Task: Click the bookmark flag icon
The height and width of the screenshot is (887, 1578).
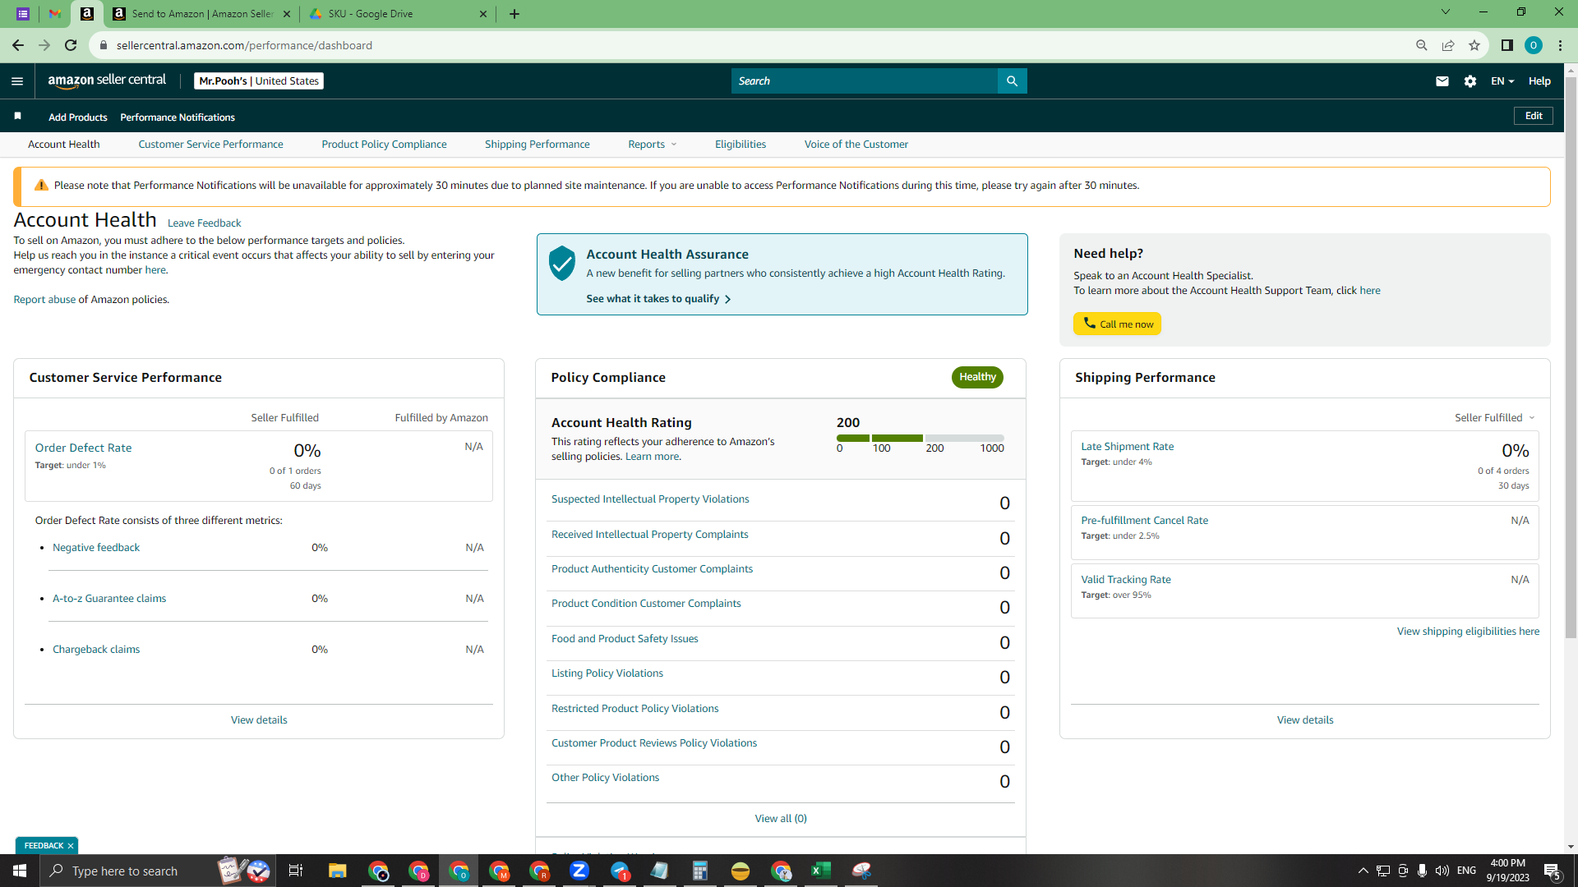Action: click(x=17, y=116)
